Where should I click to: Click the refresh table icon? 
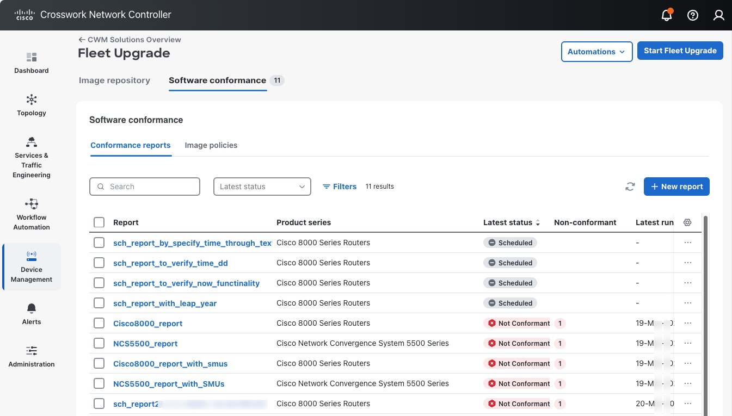[630, 187]
